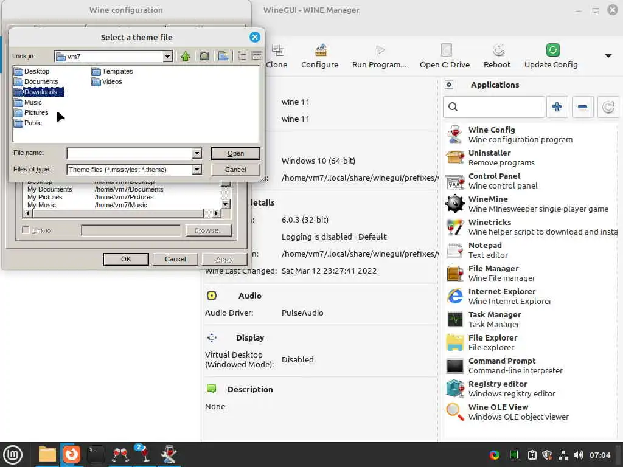Select the My Music row in folder list
Screen dimensions: 623x467
click(x=121, y=205)
